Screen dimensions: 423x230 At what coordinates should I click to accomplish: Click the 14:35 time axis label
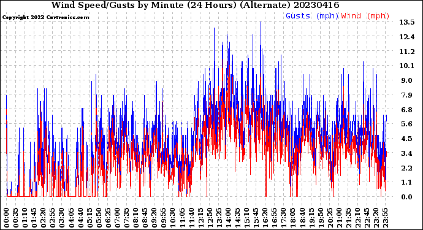pyautogui.click(x=237, y=218)
